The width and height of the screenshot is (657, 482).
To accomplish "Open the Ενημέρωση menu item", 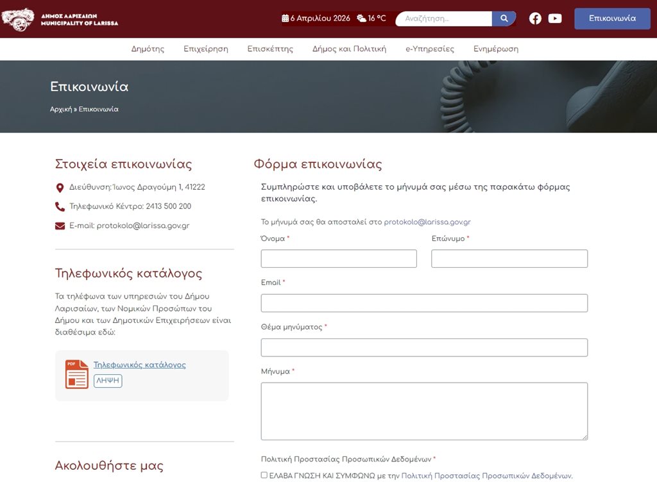I will pyautogui.click(x=495, y=49).
